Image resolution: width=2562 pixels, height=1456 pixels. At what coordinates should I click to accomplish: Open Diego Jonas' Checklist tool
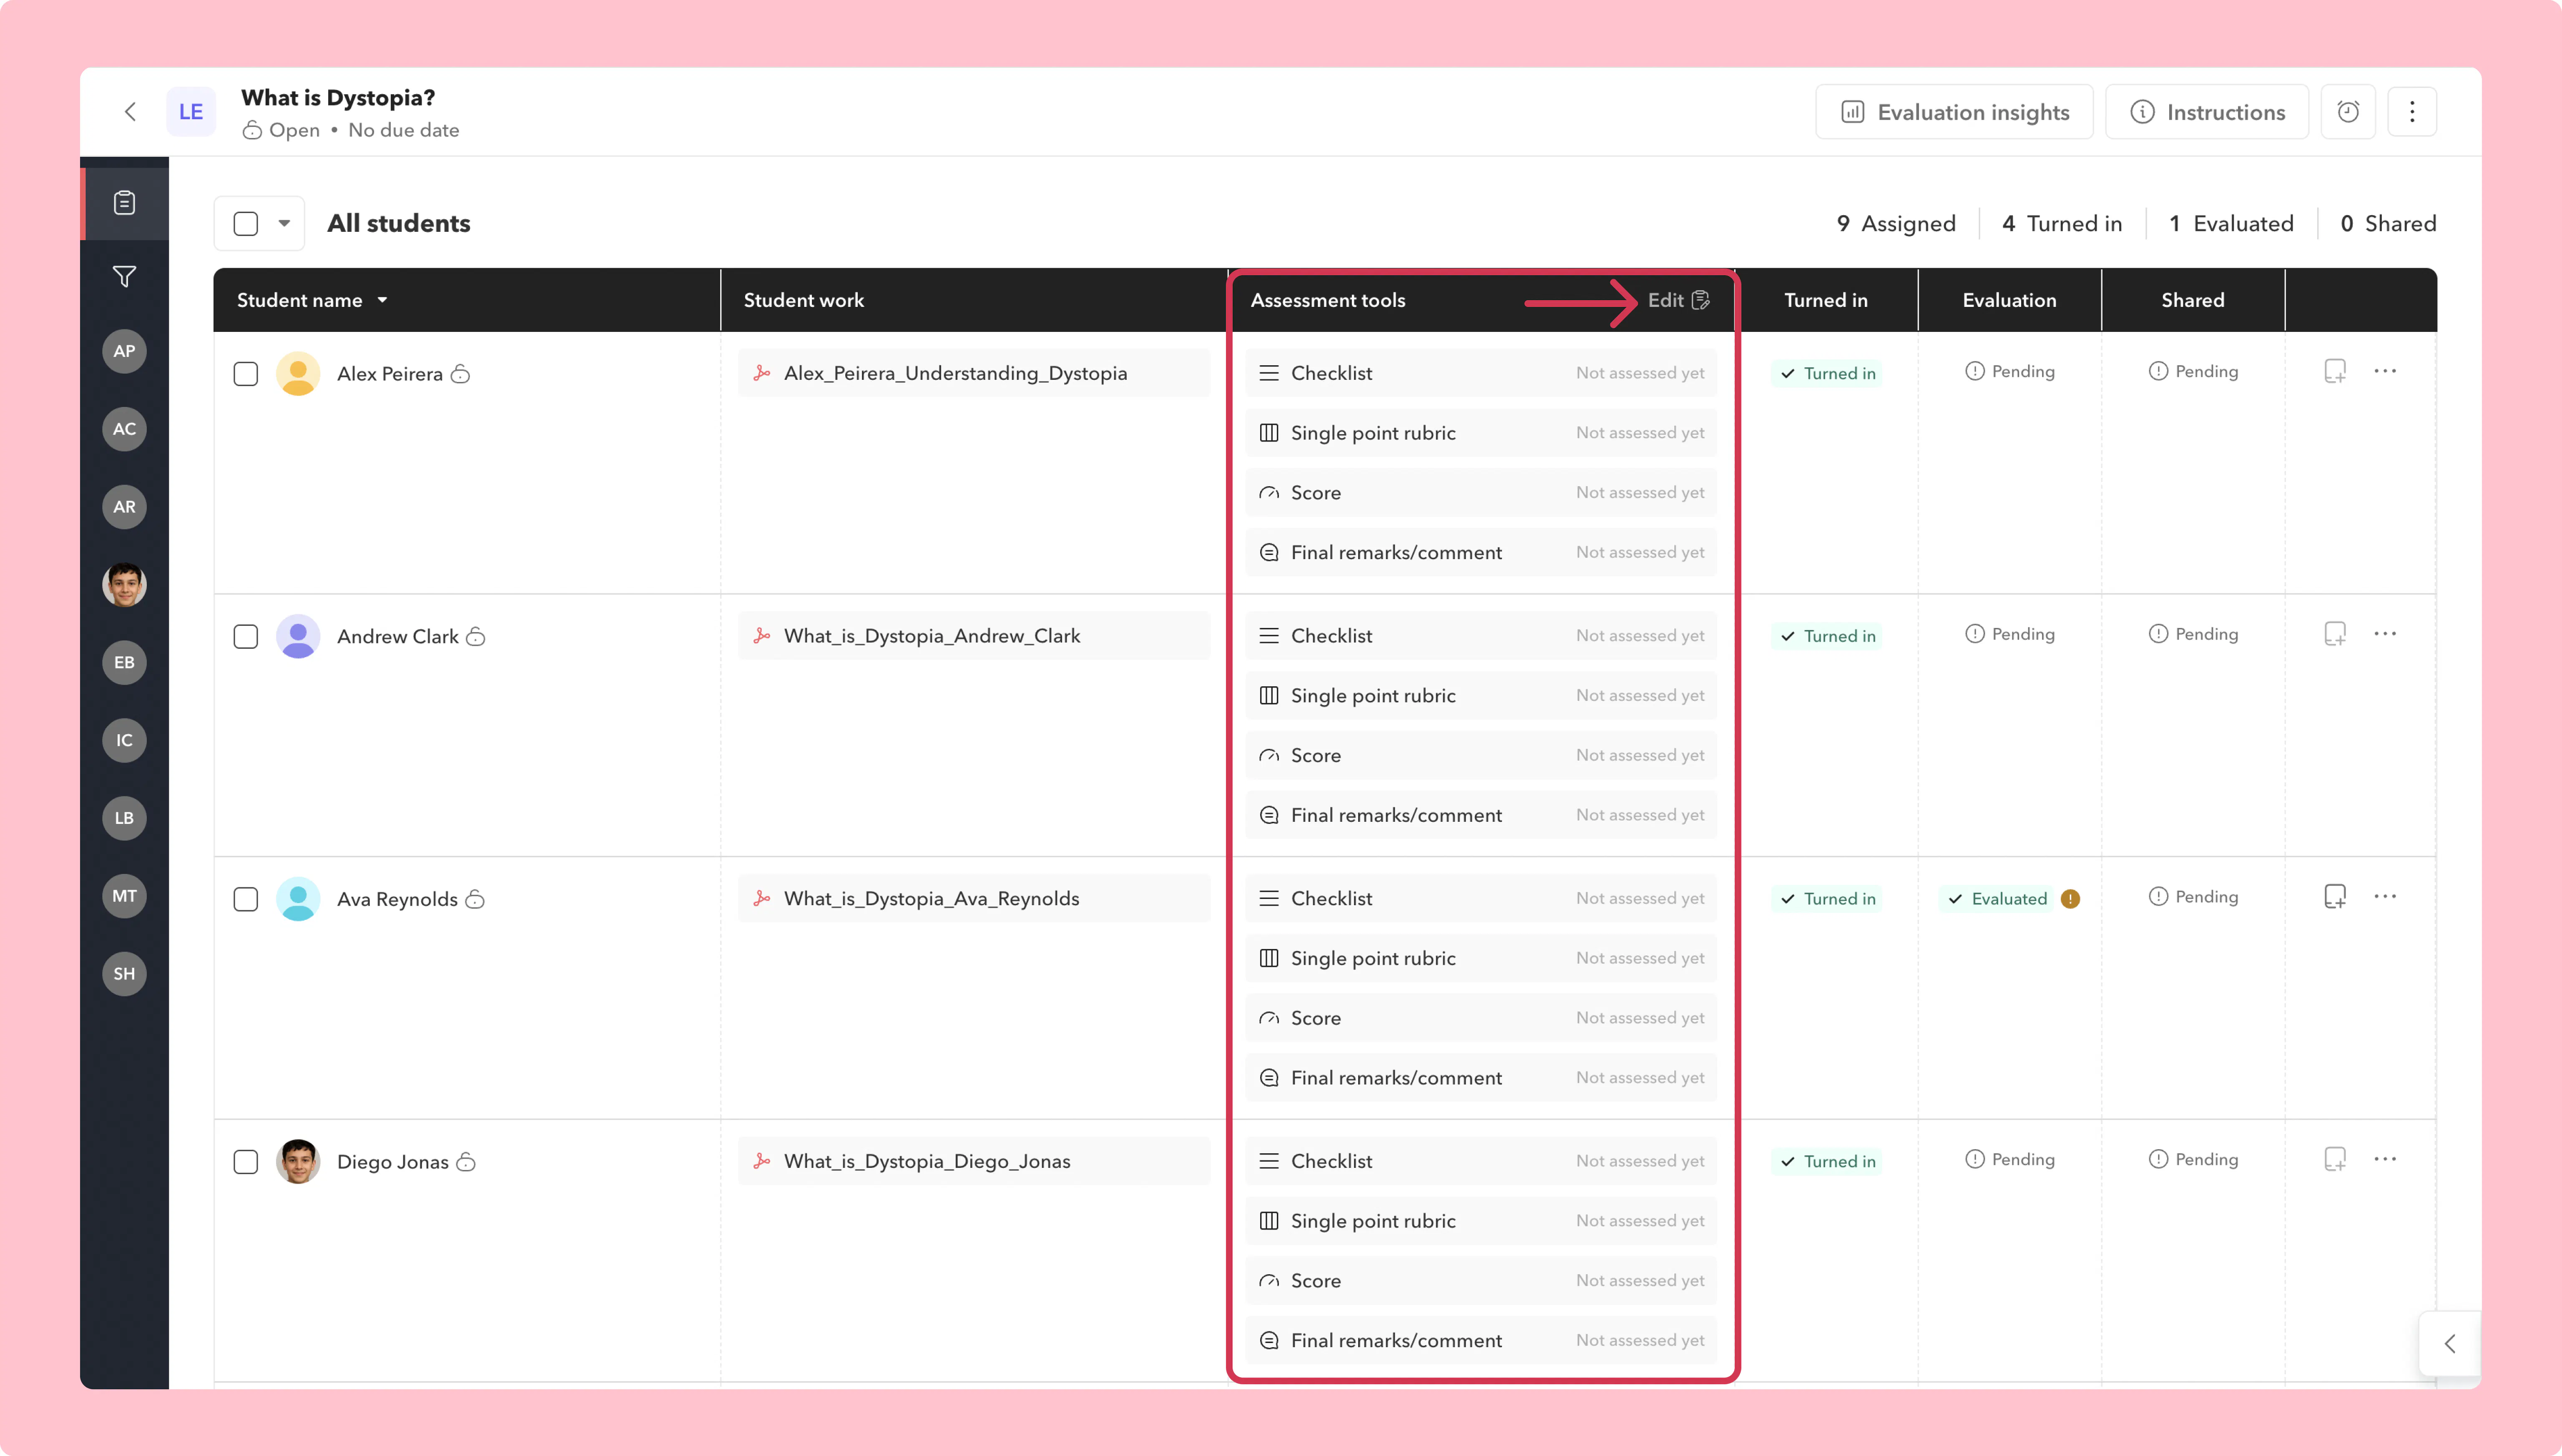pos(1481,1161)
